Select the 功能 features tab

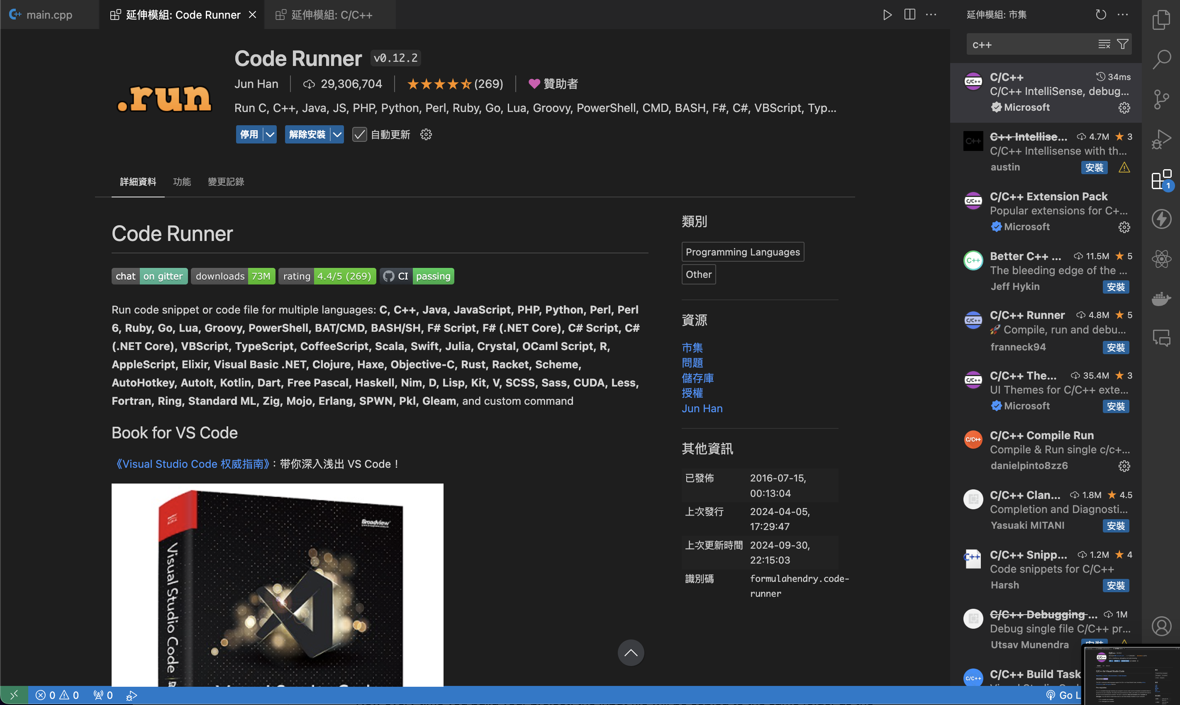click(x=182, y=182)
